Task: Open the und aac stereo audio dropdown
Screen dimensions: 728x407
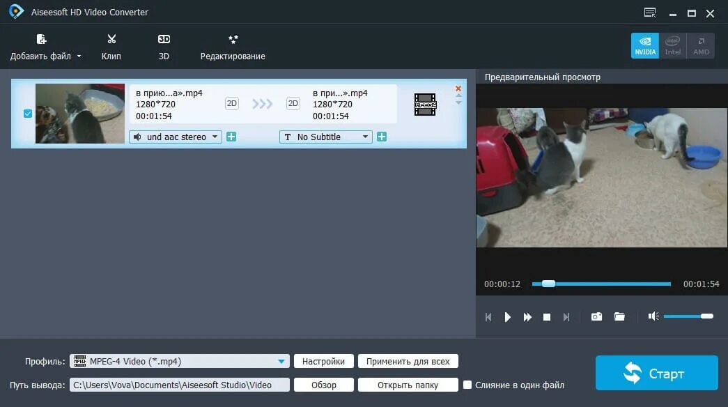Action: 176,137
